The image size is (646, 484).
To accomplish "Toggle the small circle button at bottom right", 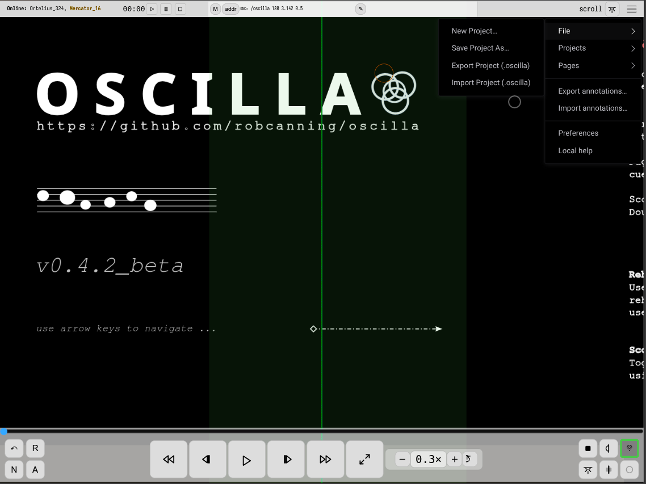I will tap(629, 469).
